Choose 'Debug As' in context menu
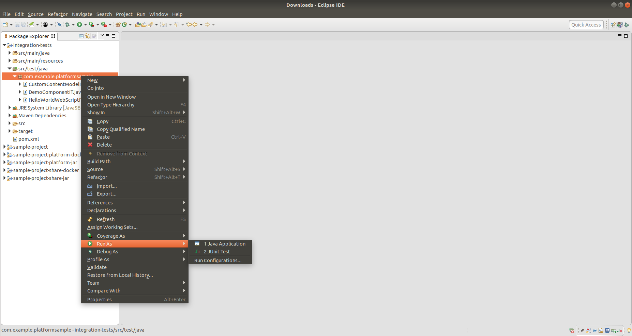This screenshot has width=632, height=336. click(107, 252)
